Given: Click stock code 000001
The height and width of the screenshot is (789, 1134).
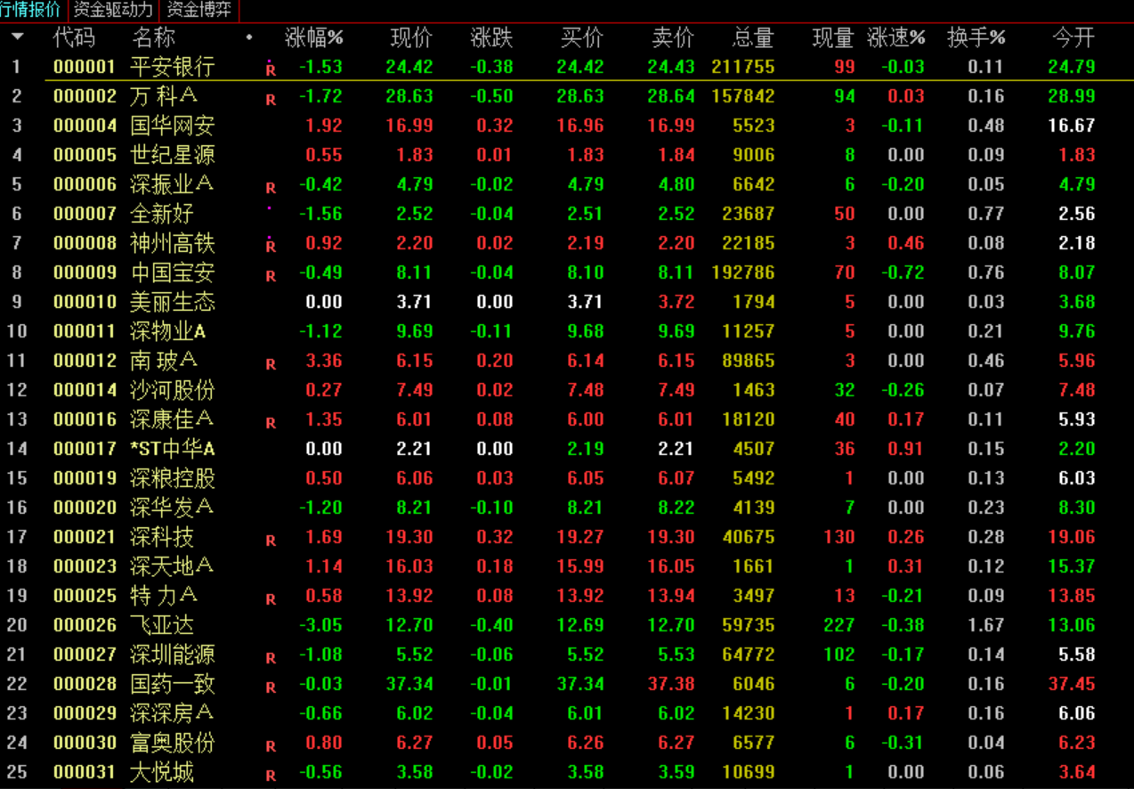Looking at the screenshot, I should (85, 67).
